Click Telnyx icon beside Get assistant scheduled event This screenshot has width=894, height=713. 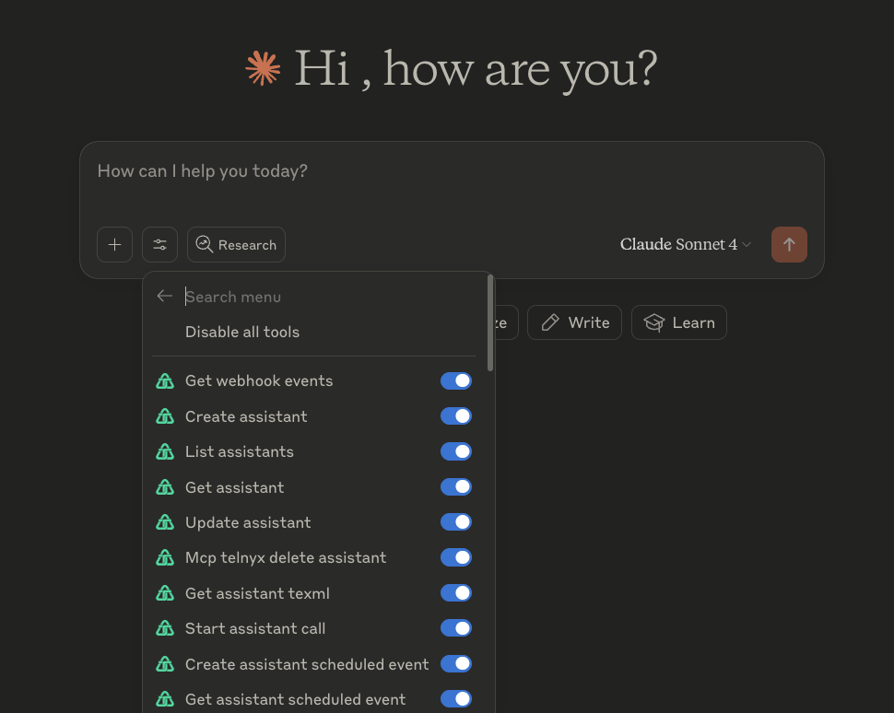(x=165, y=699)
